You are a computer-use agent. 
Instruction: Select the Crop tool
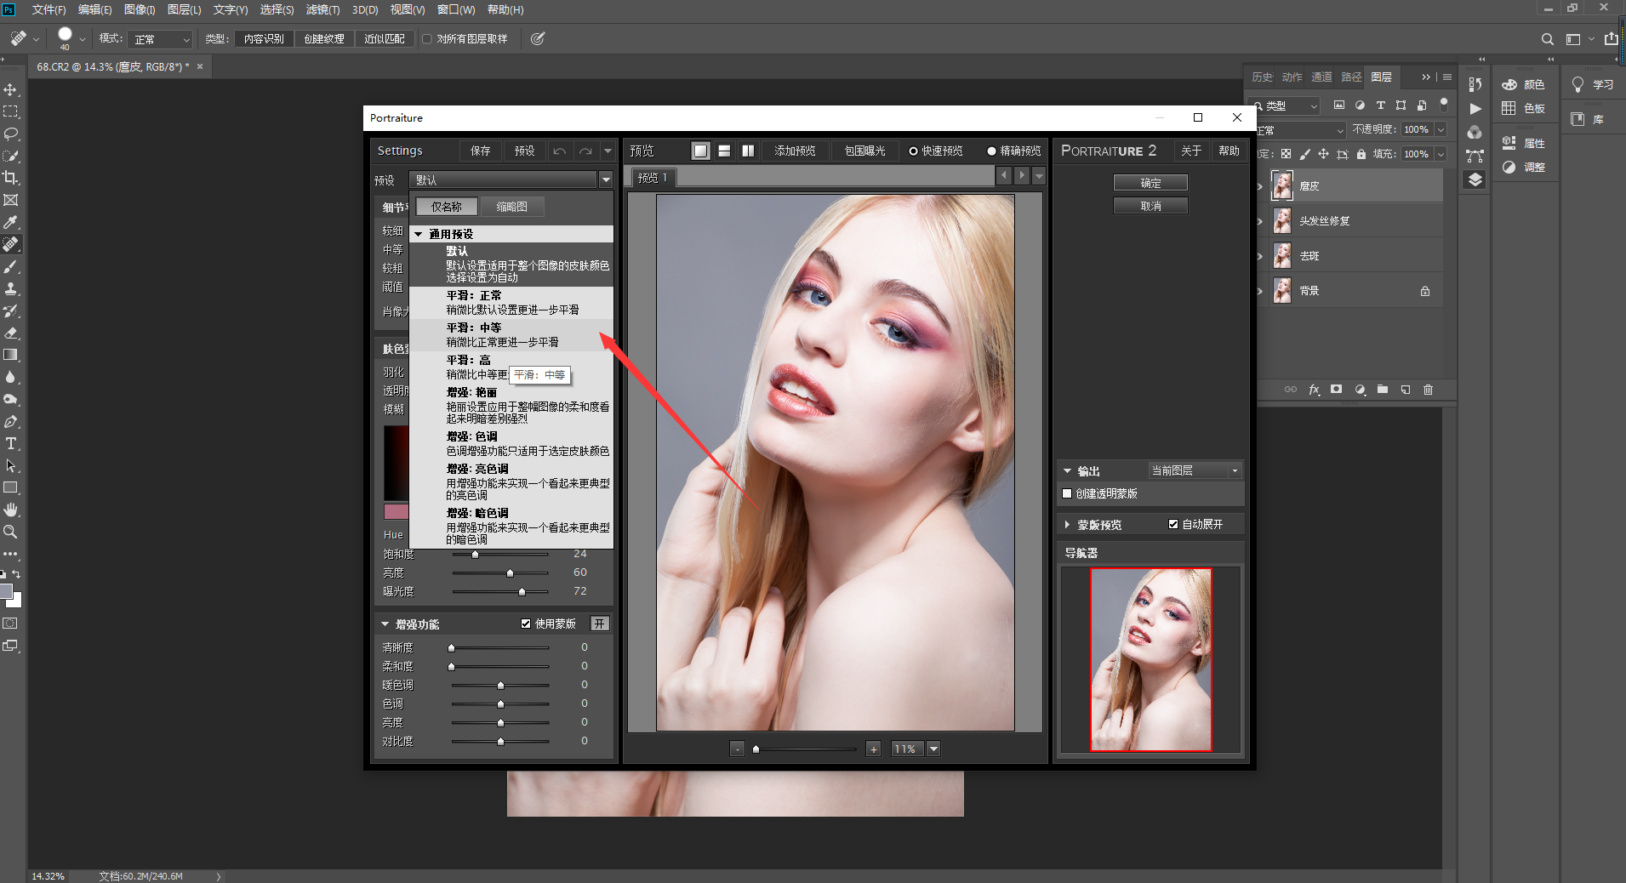point(11,178)
